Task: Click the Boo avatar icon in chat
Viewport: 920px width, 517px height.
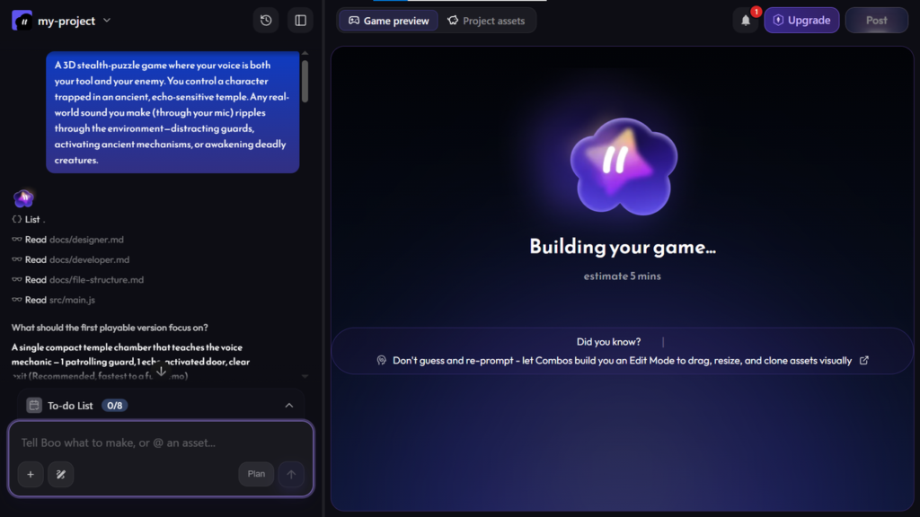Action: 23,198
